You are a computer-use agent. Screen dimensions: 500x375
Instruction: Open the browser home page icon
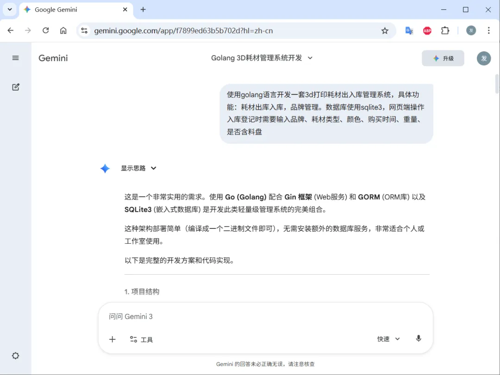(63, 31)
